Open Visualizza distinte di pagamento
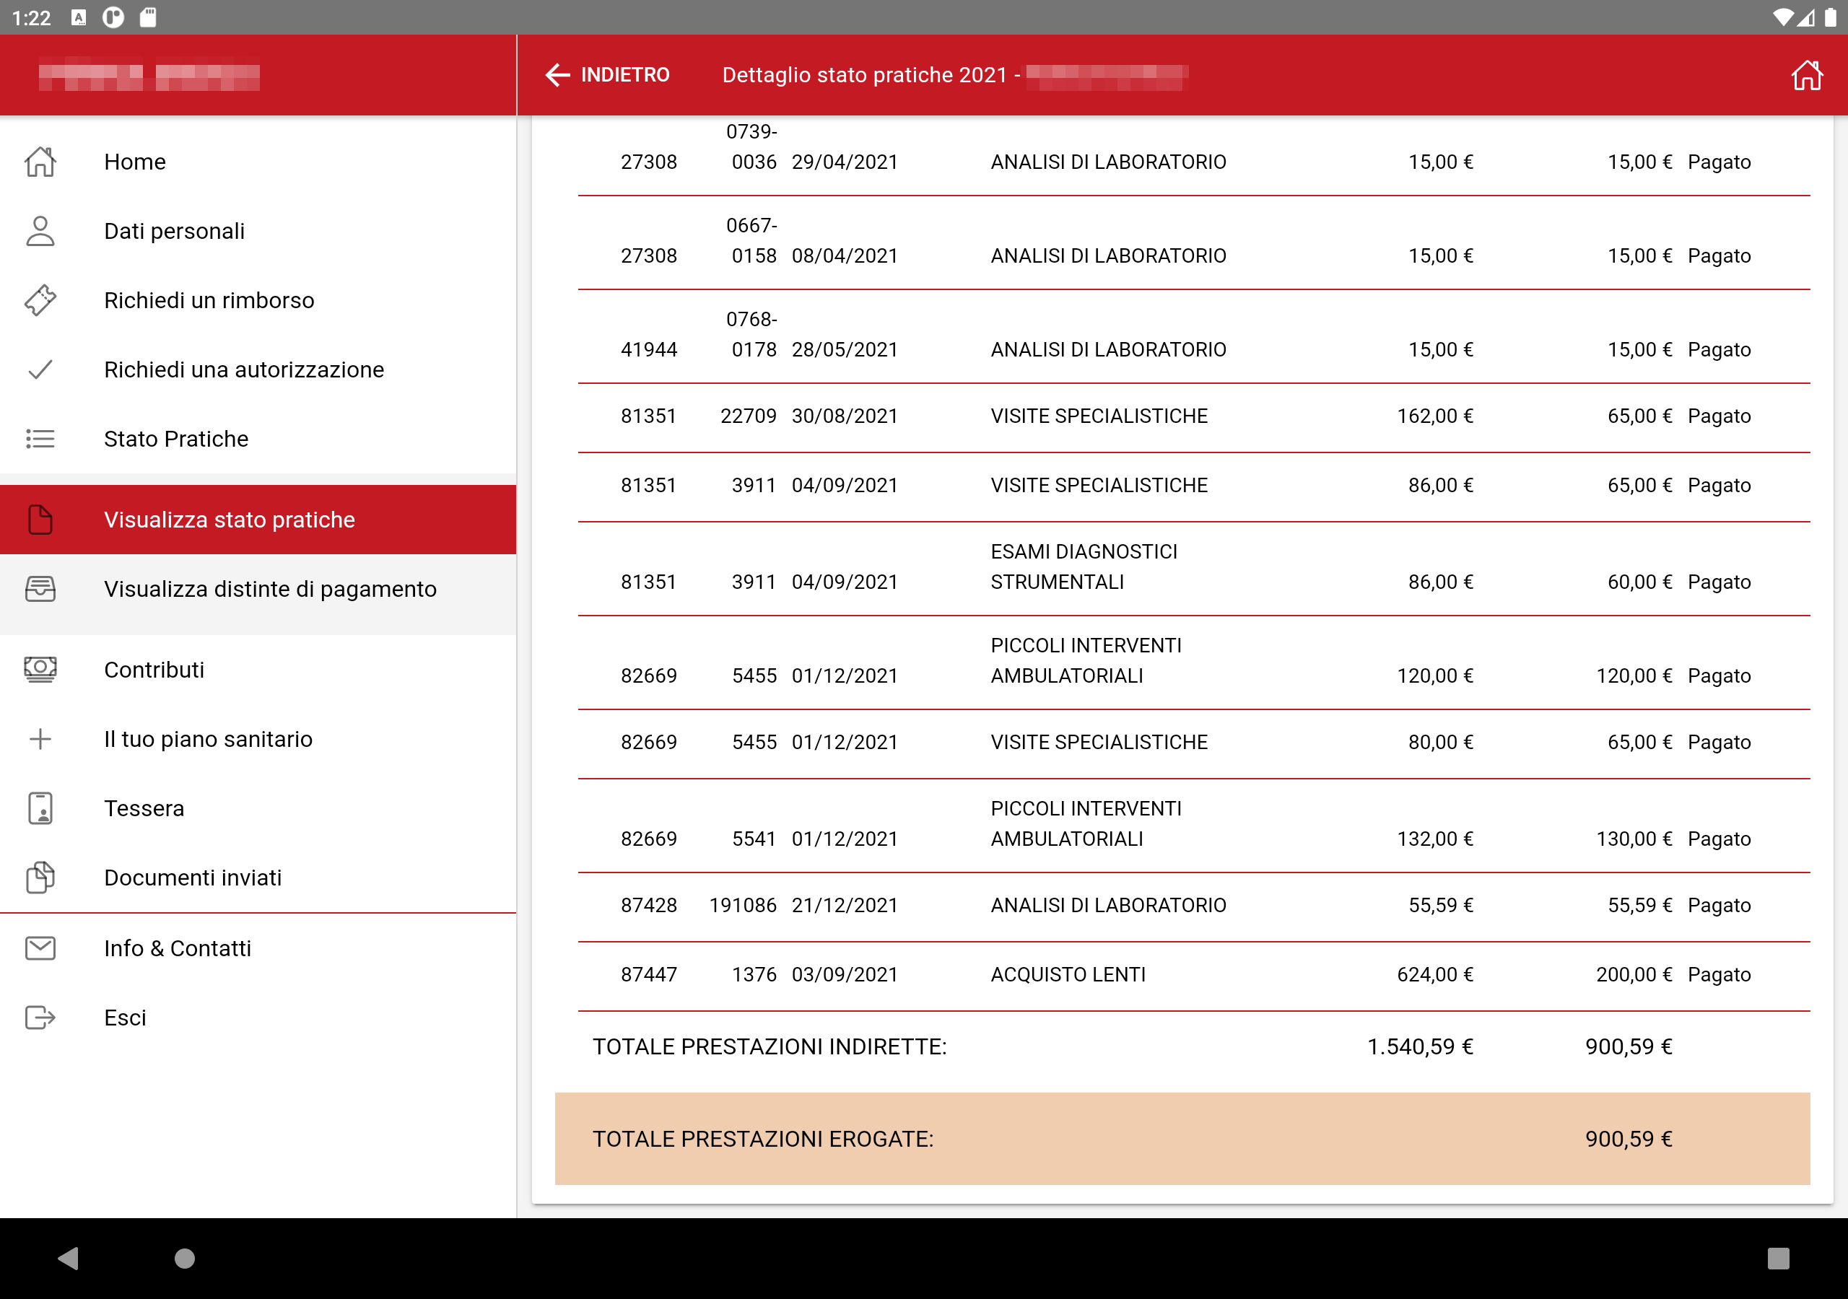Image resolution: width=1848 pixels, height=1299 pixels. point(270,588)
